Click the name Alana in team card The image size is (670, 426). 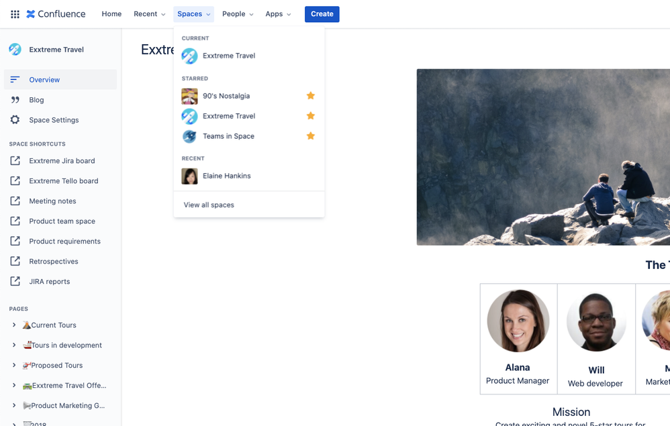click(x=518, y=367)
